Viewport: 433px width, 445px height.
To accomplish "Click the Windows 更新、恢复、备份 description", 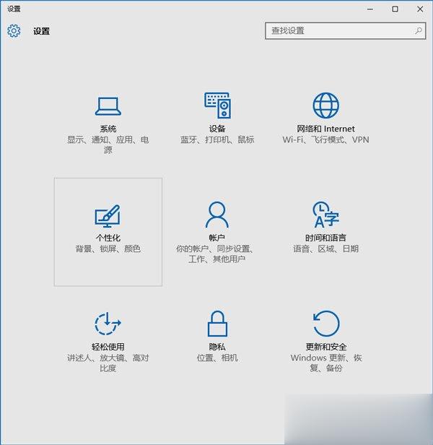I will 326,363.
